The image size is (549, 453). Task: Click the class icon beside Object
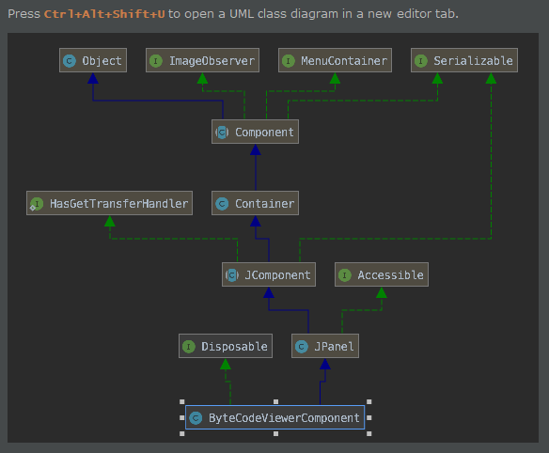(x=70, y=61)
